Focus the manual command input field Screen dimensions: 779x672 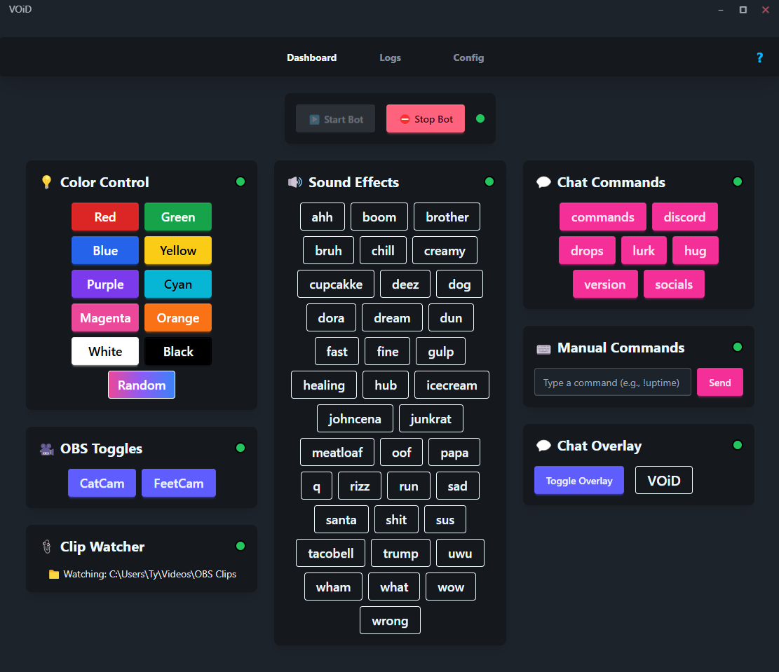[613, 382]
